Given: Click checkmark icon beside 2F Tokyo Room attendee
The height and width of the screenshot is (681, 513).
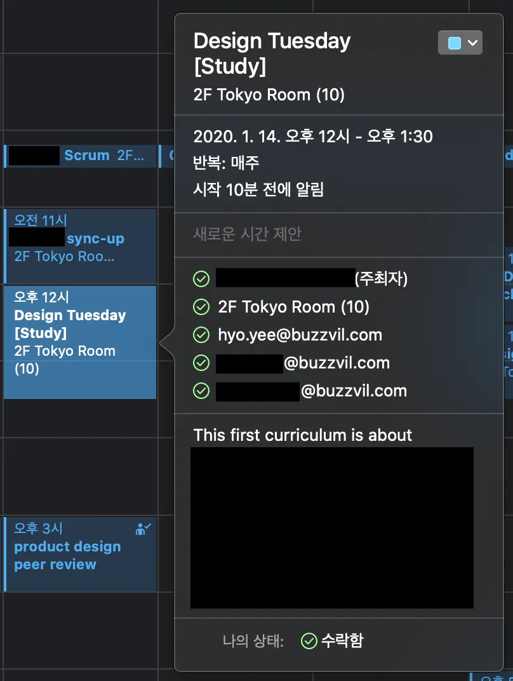Looking at the screenshot, I should pos(201,307).
